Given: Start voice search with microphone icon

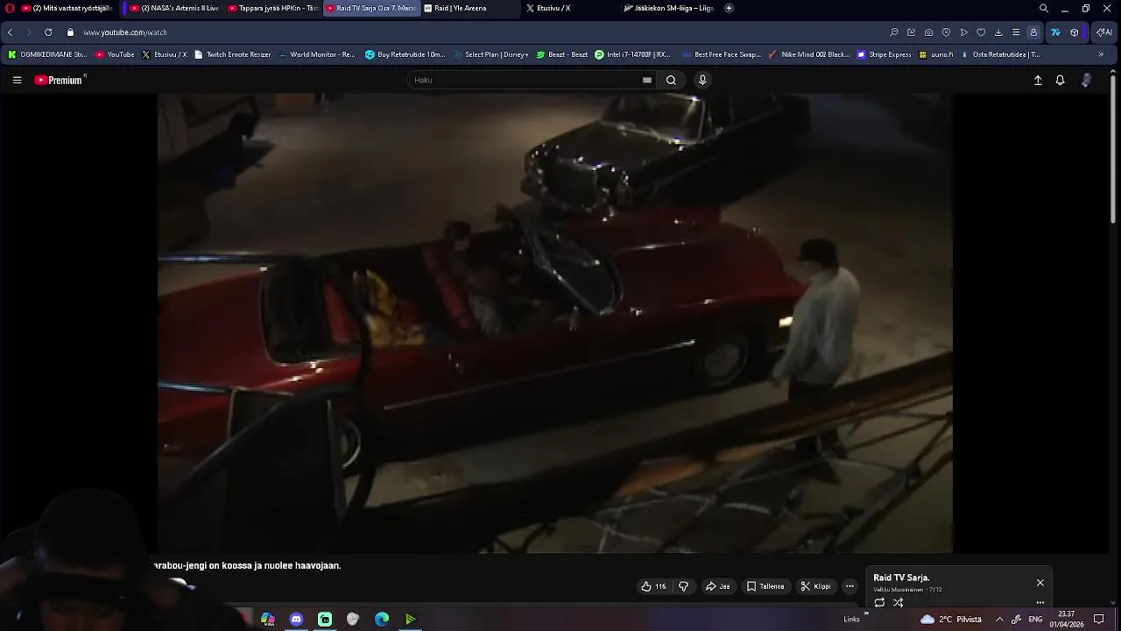Looking at the screenshot, I should click(702, 80).
